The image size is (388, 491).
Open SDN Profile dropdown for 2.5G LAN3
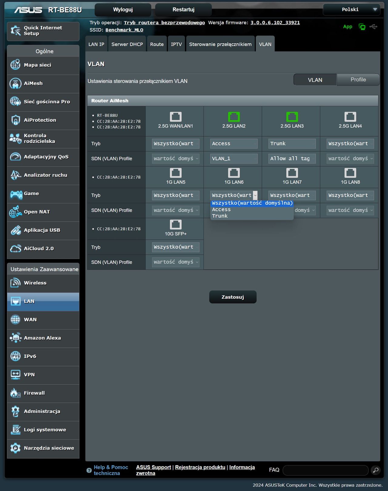click(292, 158)
